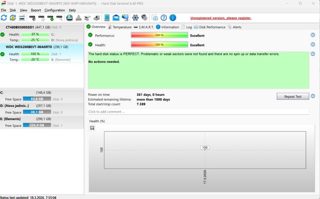The height and width of the screenshot is (199, 320).
Task: Click the help icon next to Repeat Test
Action: coord(313,96)
